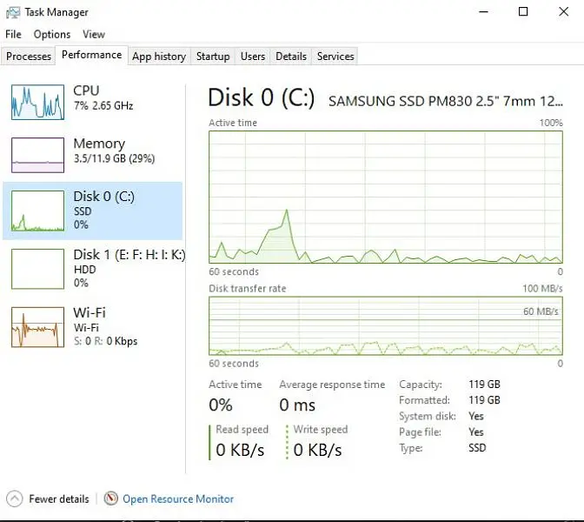Click the Disk 0 (C:) mini graph
Image resolution: width=584 pixels, height=522 pixels.
[37, 211]
